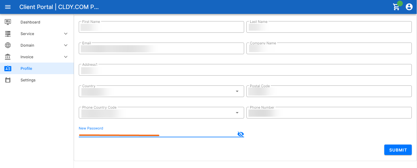Click the Client Portal header title

[59, 7]
